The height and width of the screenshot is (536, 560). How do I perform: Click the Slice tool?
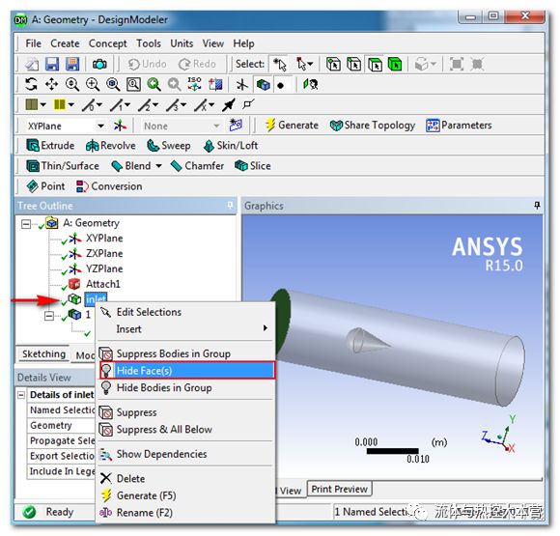click(x=253, y=166)
